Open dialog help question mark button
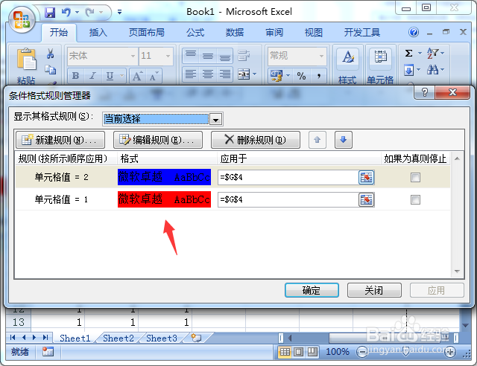 (424, 92)
